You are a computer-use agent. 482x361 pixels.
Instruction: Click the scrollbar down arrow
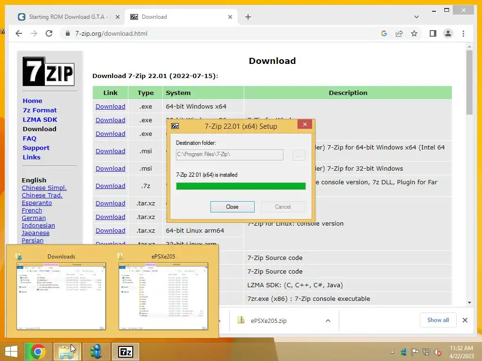point(469,302)
